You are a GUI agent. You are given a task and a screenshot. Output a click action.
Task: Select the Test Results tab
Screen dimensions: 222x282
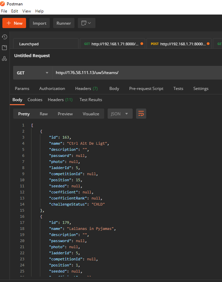tap(91, 100)
